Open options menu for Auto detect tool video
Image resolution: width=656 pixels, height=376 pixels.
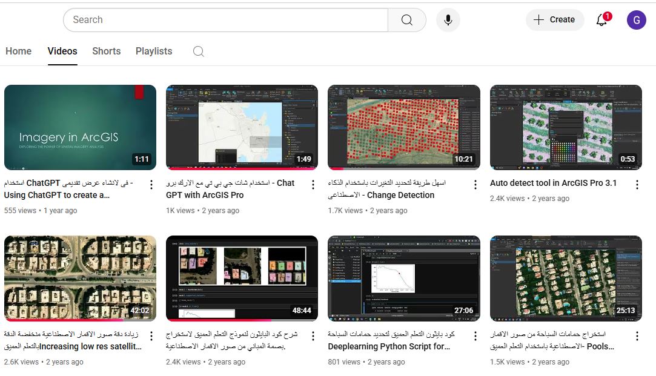tap(637, 184)
